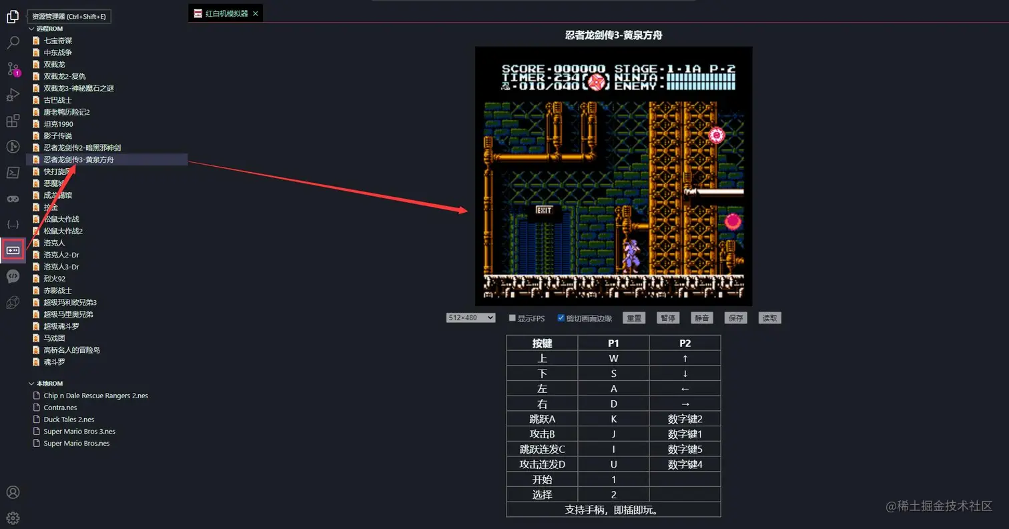Close the 红白机模拟器 tab
Viewport: 1009px width, 529px height.
256,13
